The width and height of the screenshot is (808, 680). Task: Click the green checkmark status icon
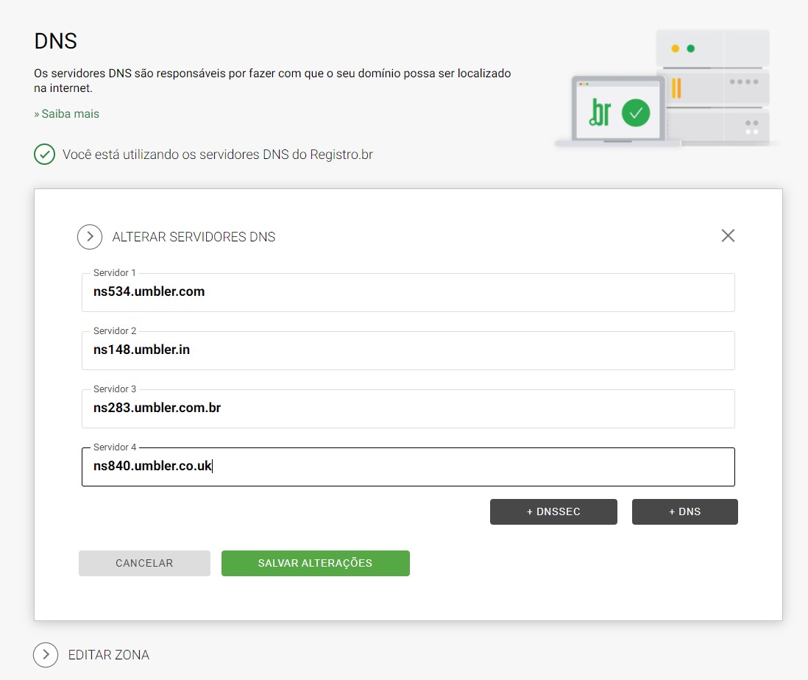tap(45, 155)
